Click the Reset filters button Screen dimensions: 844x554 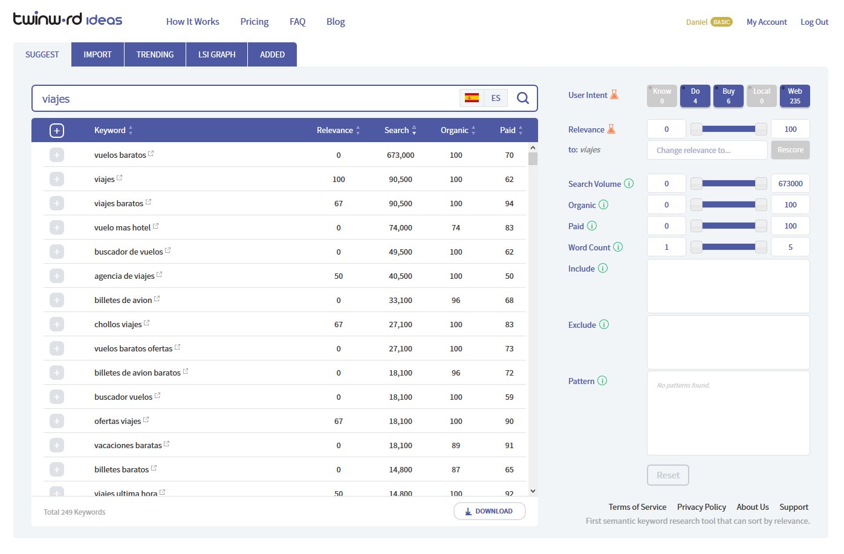(x=668, y=475)
